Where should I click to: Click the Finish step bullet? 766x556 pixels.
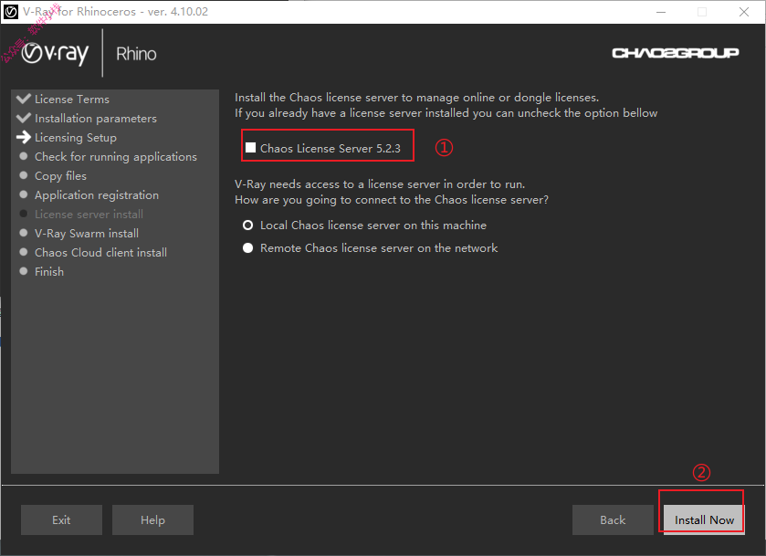click(x=24, y=271)
